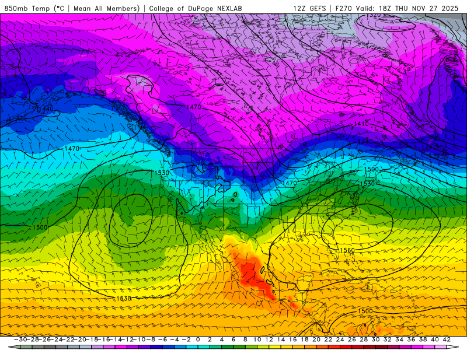Click the 16 value on the color scale
Image resolution: width=467 pixels, height=350 pixels.
293,339
